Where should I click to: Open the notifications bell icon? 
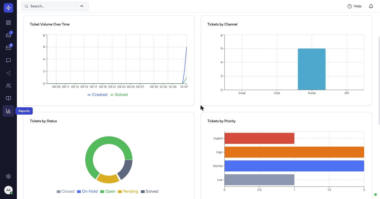pyautogui.click(x=371, y=6)
